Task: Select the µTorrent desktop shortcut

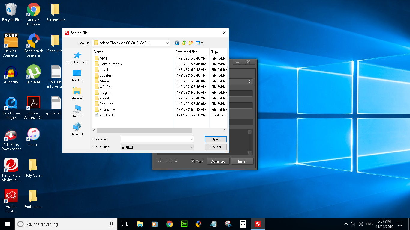Action: tap(33, 75)
